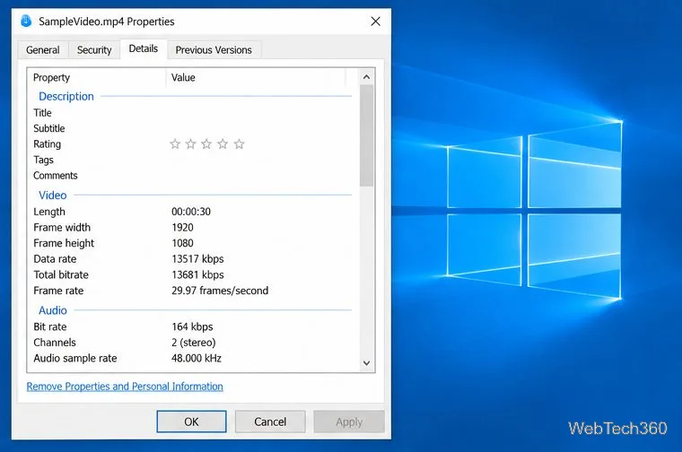This screenshot has height=452, width=682.
Task: Select the 48.000 kHz sample rate value
Action: coord(197,358)
